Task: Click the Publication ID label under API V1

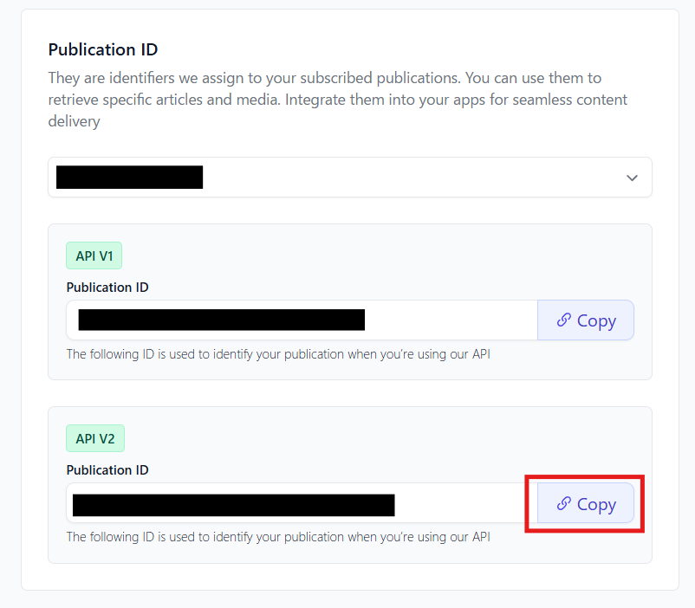Action: tap(107, 287)
